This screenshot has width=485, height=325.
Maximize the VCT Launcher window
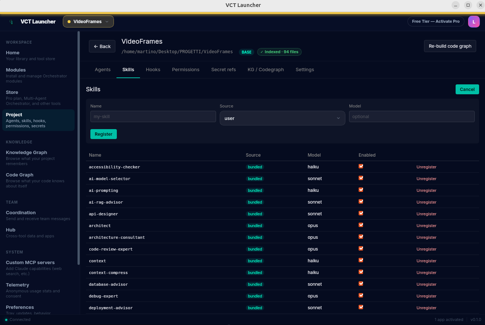pyautogui.click(x=468, y=5)
